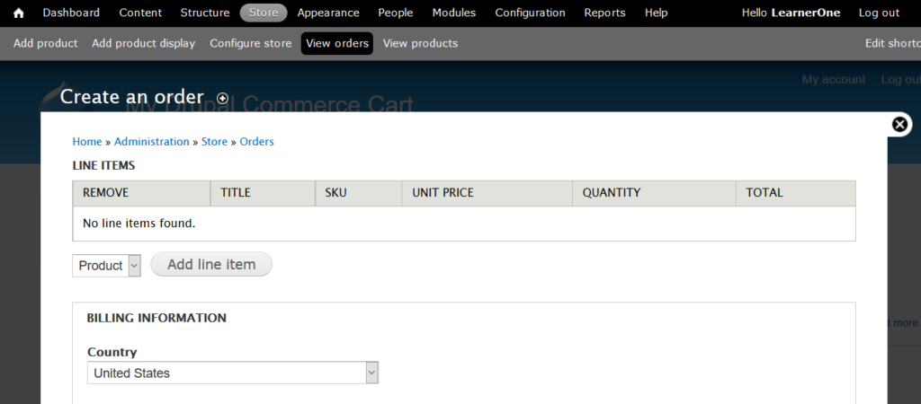The image size is (921, 404).
Task: Click the Add line item button
Action: pyautogui.click(x=211, y=265)
